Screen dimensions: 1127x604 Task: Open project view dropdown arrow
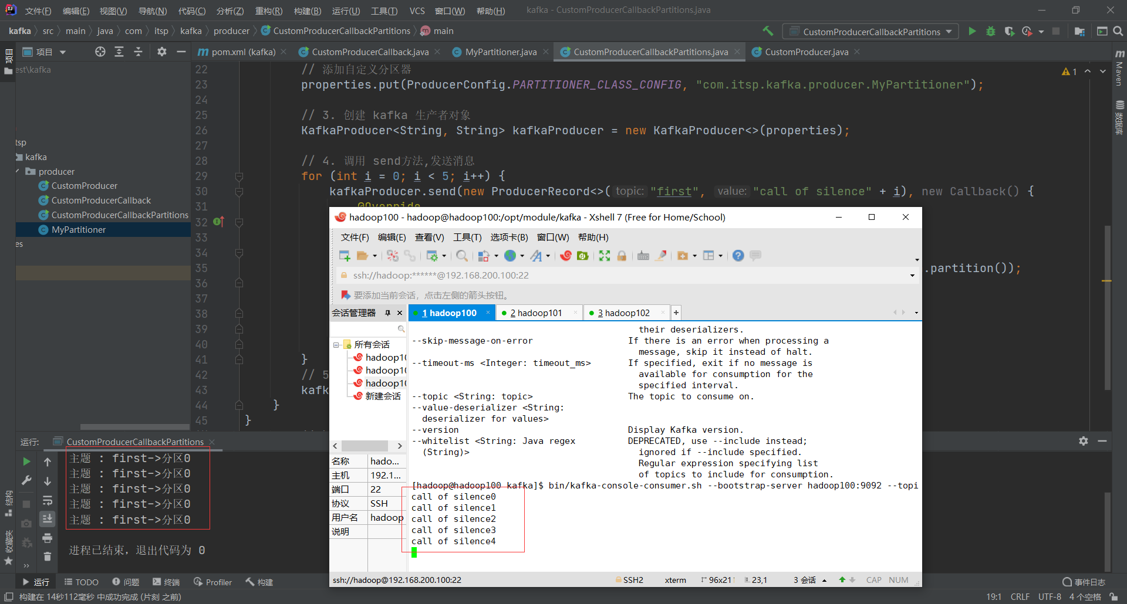[x=63, y=52]
